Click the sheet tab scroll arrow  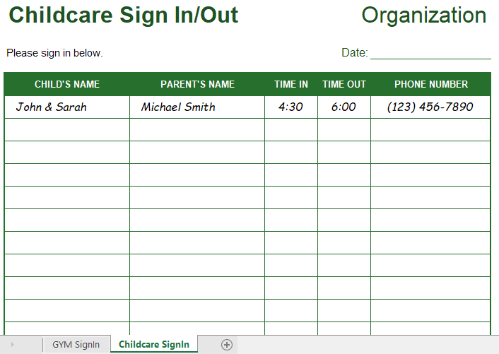pyautogui.click(x=13, y=344)
